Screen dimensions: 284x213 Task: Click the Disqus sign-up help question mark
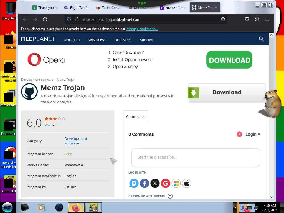click(x=170, y=196)
